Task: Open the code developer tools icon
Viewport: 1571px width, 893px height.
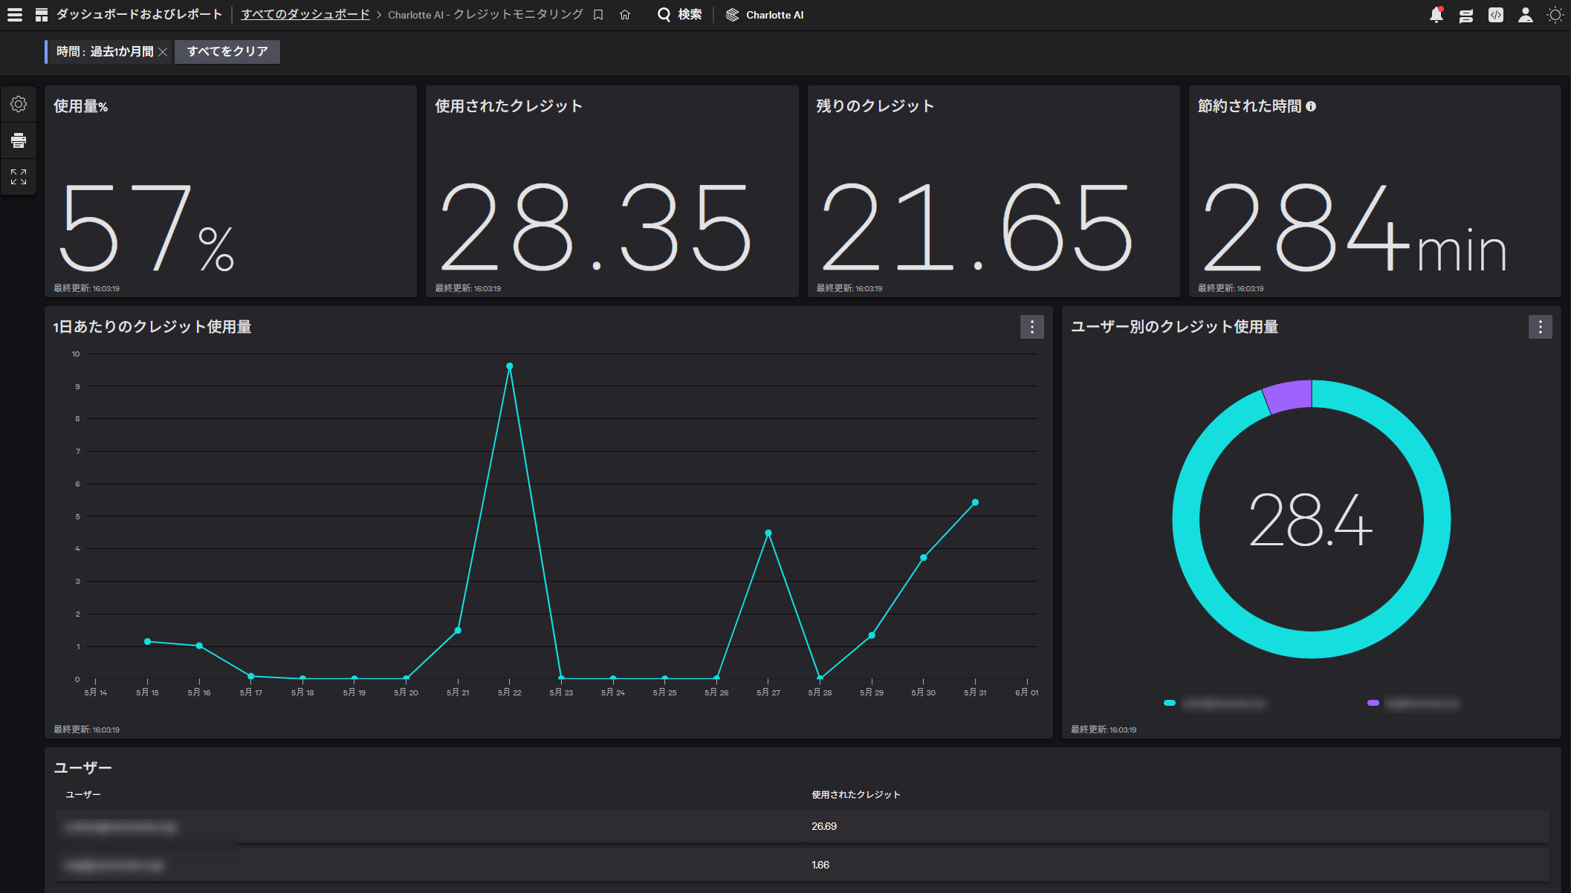Action: (x=1496, y=15)
